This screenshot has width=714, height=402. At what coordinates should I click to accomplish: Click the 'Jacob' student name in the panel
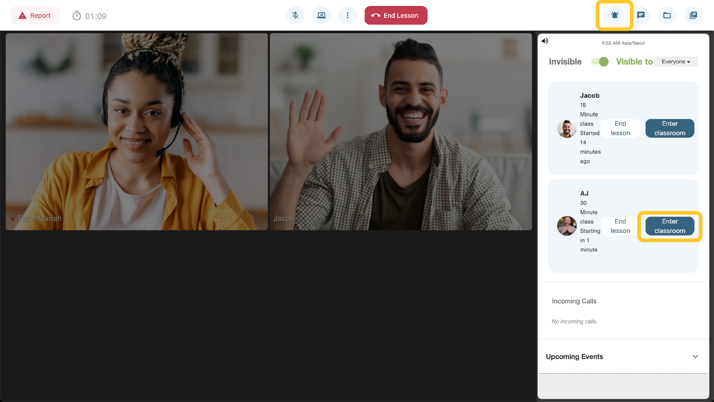(590, 96)
